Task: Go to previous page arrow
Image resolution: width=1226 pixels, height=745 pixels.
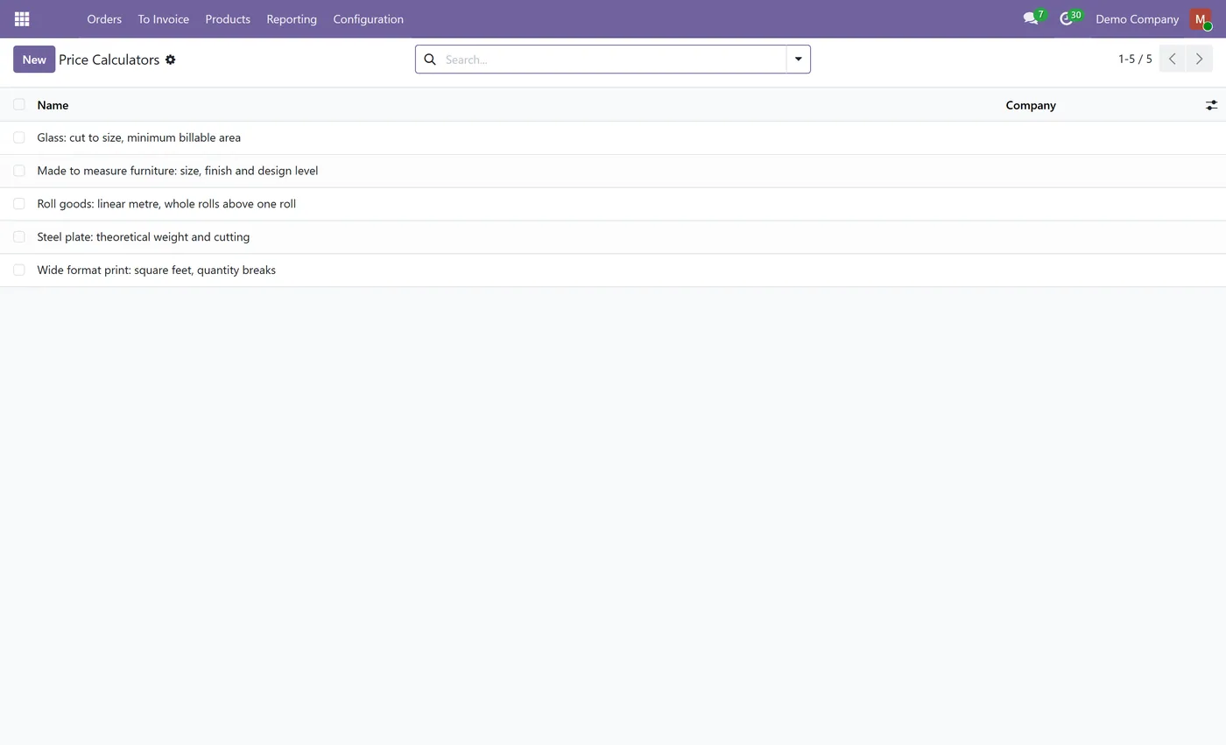Action: 1172,59
